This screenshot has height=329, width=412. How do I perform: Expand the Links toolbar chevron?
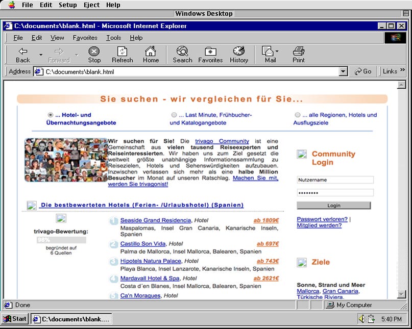click(402, 70)
